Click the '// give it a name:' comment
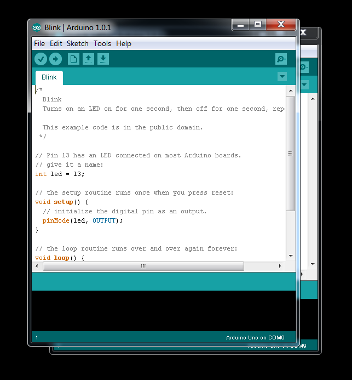The image size is (352, 380). [69, 165]
